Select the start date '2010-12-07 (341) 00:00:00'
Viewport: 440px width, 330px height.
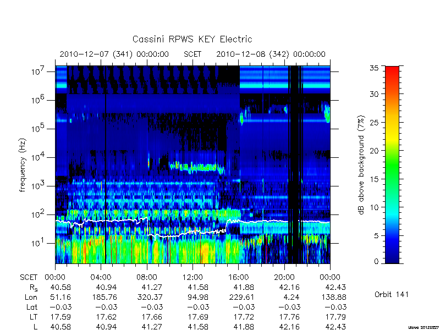pos(114,54)
